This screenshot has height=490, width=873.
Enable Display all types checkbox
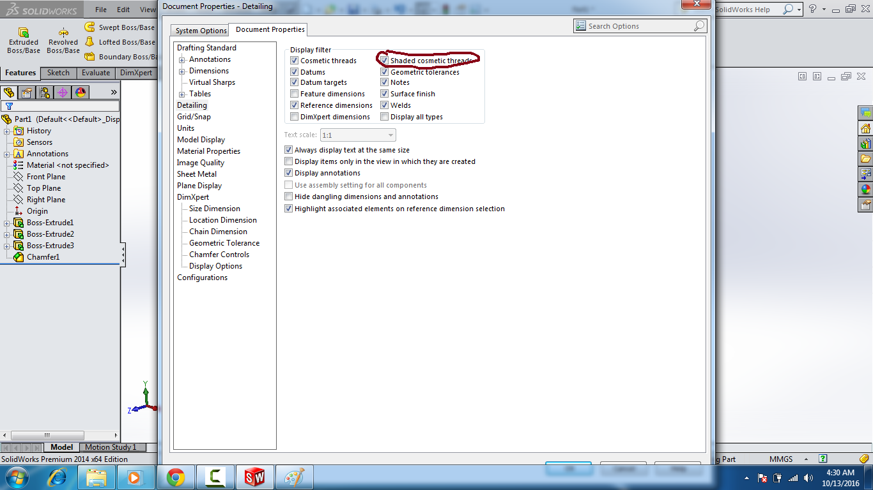point(385,117)
